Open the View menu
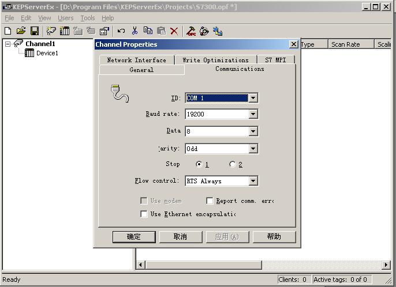The width and height of the screenshot is (396, 287). click(44, 18)
